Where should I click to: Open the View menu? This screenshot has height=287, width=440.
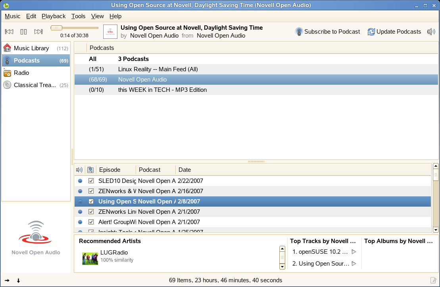[x=97, y=16]
